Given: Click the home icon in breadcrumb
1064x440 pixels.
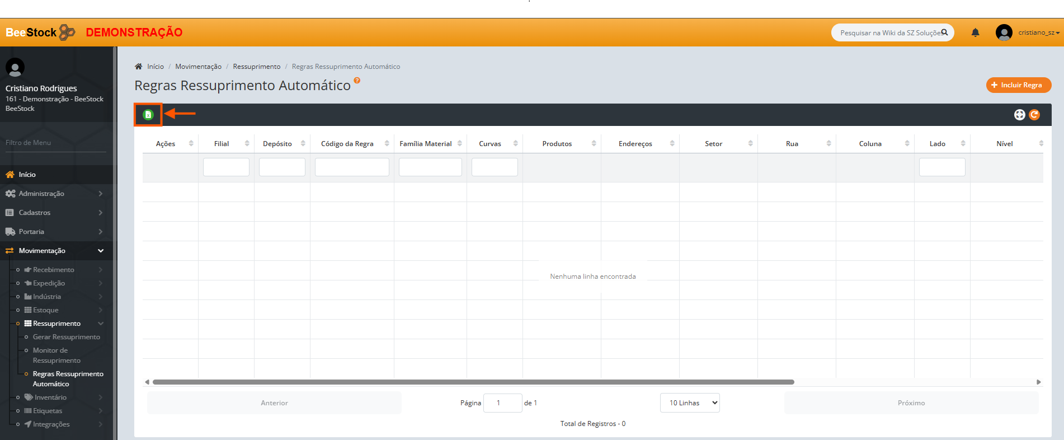Looking at the screenshot, I should point(139,67).
